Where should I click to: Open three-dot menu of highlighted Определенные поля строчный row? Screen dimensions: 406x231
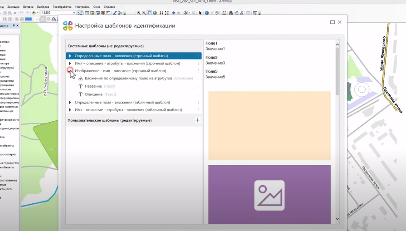[x=198, y=56]
